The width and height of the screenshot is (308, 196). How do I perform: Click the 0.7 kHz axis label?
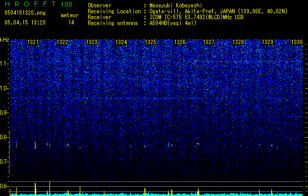pos(4,162)
